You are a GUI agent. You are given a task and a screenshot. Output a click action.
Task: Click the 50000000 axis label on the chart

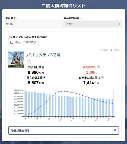pyautogui.click(x=18, y=102)
